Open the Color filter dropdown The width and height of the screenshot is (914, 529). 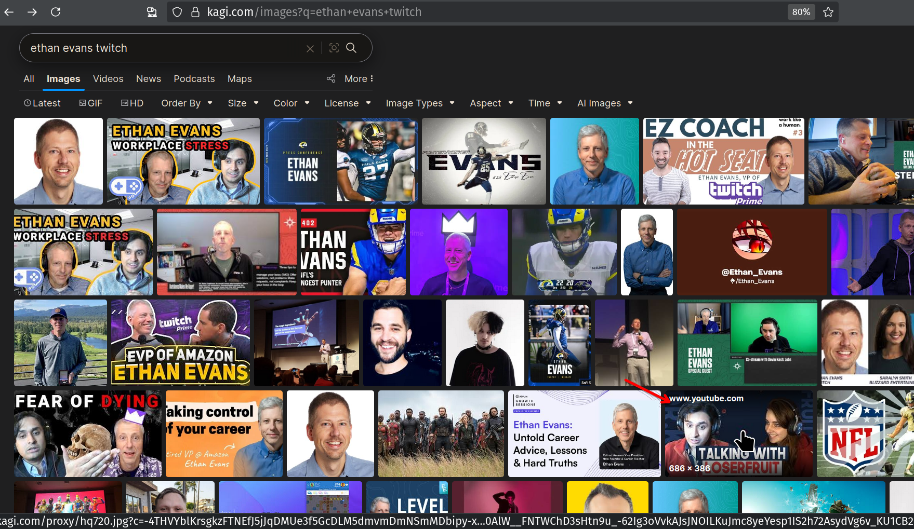(x=292, y=103)
